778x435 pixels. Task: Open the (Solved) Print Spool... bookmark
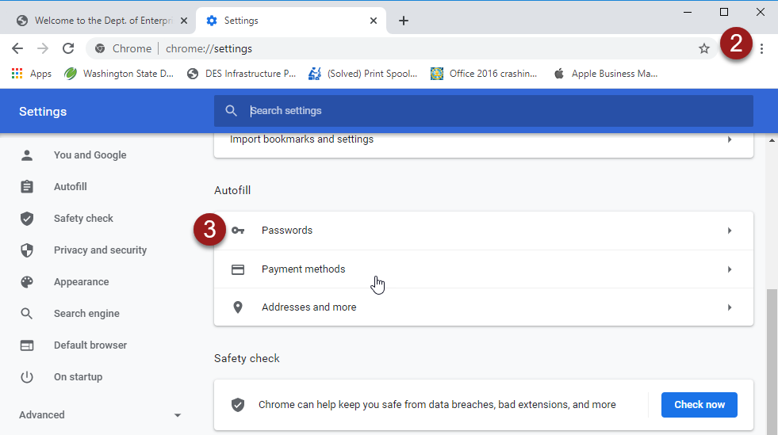pyautogui.click(x=362, y=74)
